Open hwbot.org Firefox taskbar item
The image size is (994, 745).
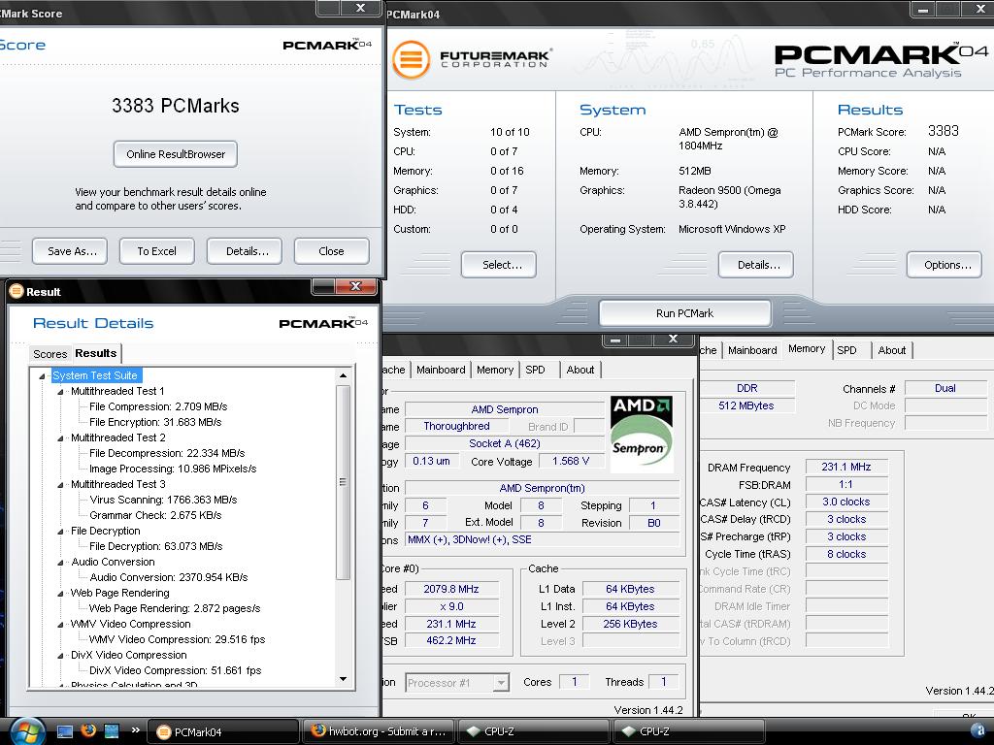coord(379,731)
